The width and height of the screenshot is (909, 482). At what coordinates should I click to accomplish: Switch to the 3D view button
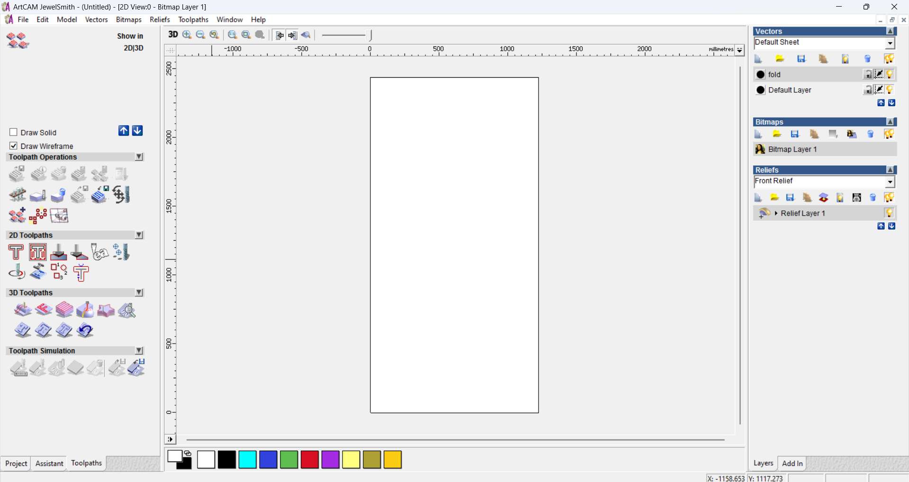tap(173, 35)
